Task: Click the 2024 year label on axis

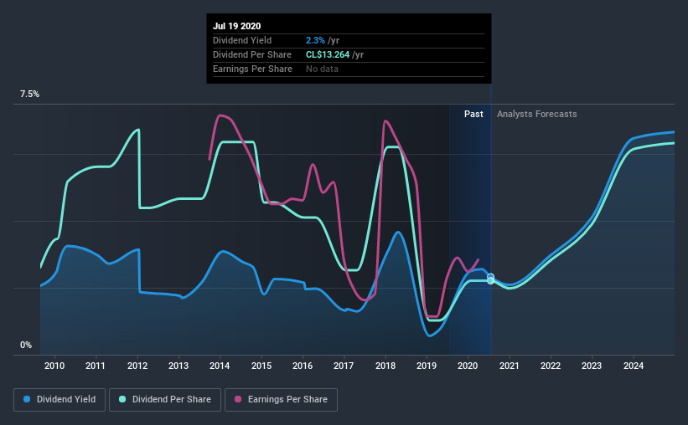Action: (x=634, y=366)
